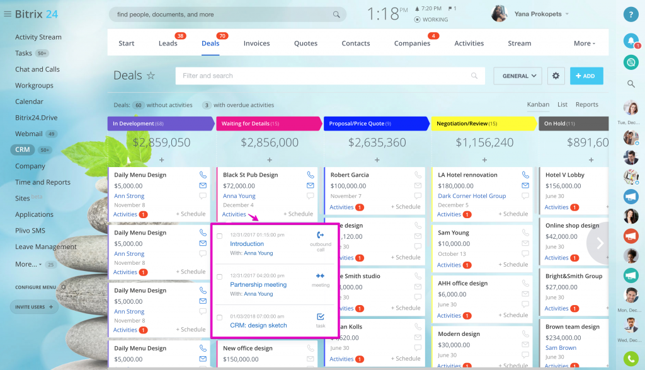Switch to the Companies tab
The height and width of the screenshot is (370, 645).
pyautogui.click(x=412, y=43)
